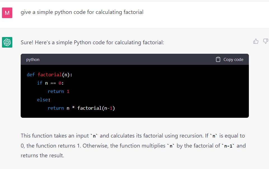Click the red factorial function name
This screenshot has width=269, height=169.
49,75
